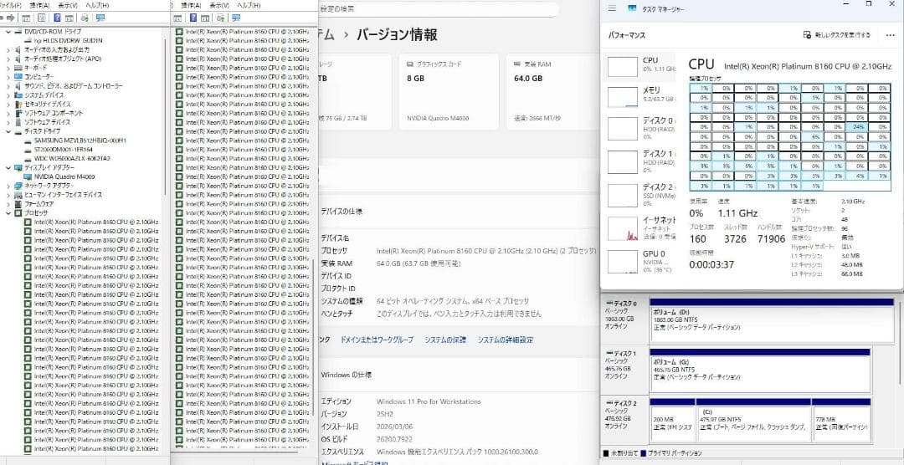904x465 pixels.
Task: Click green update driver icon in second Device Manager
Action: [x=219, y=18]
